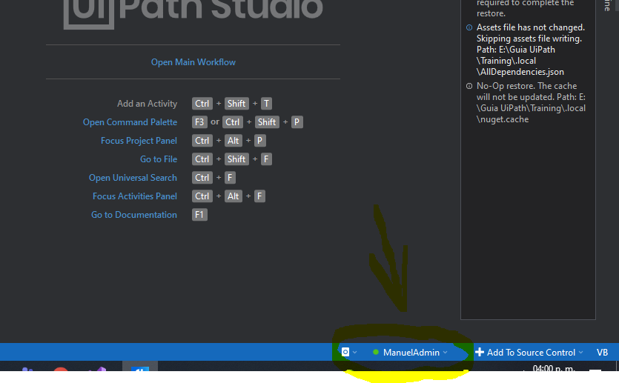The height and width of the screenshot is (383, 619).
Task: Select the 'Assets file has not changed' output message
Action: coord(531,50)
